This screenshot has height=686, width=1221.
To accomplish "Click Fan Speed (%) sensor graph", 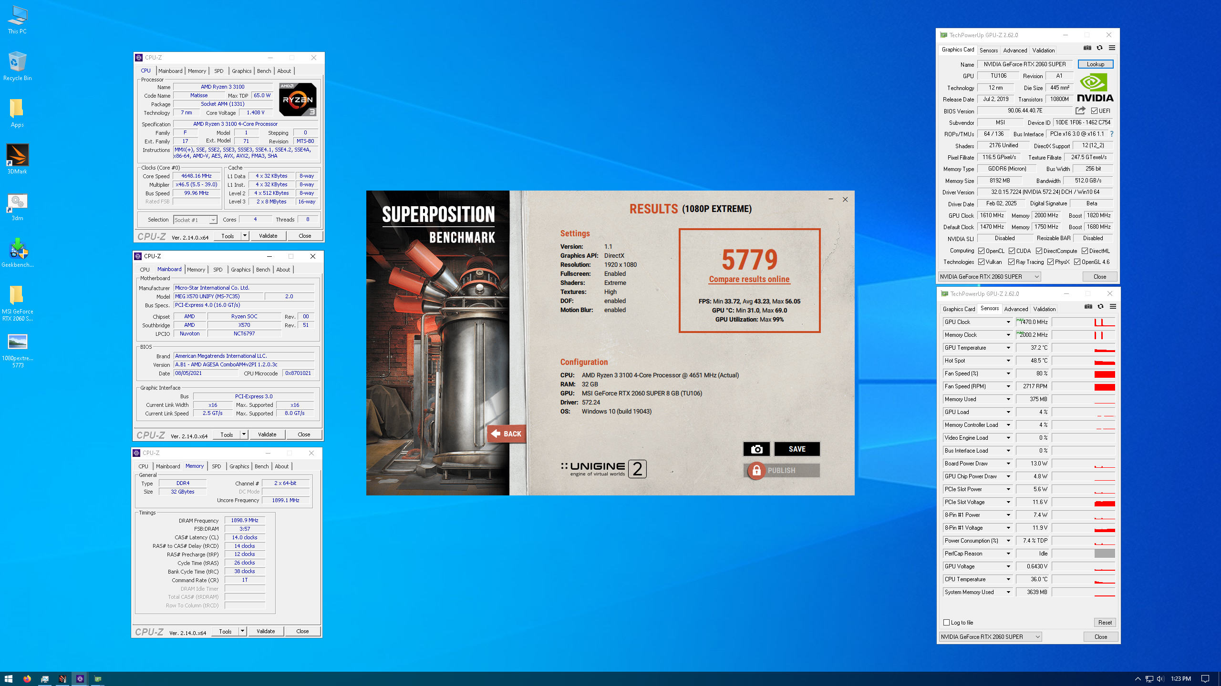I will (x=1083, y=373).
